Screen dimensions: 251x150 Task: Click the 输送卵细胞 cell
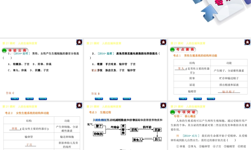click(x=67, y=136)
